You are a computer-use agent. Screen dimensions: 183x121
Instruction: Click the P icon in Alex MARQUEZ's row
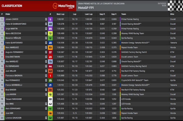[x=46, y=62]
